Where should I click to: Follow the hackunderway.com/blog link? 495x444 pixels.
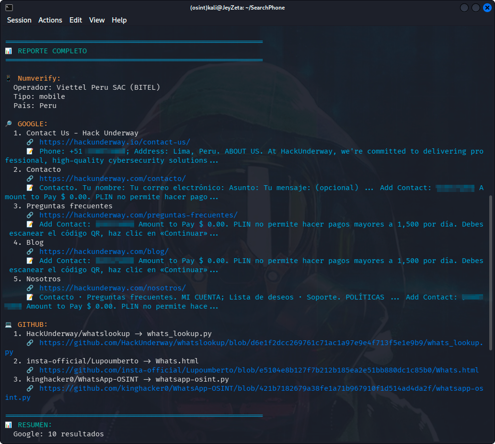pyautogui.click(x=104, y=252)
